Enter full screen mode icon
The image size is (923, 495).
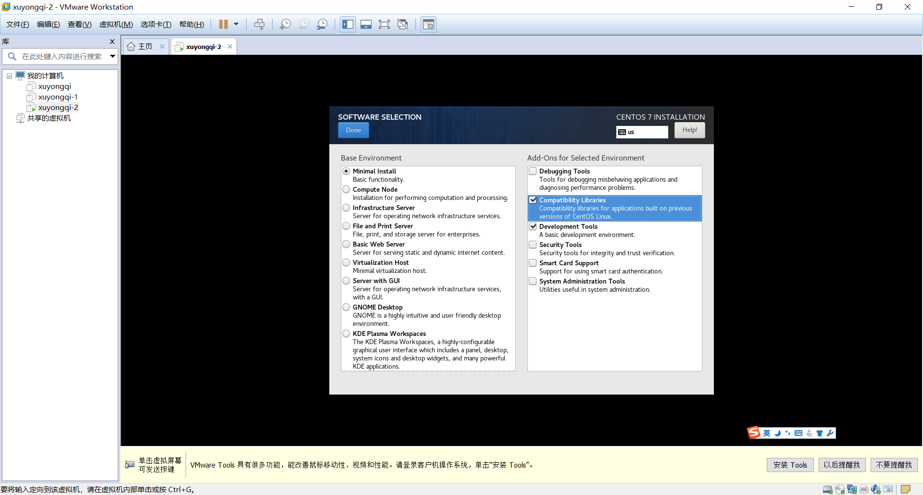pyautogui.click(x=384, y=24)
